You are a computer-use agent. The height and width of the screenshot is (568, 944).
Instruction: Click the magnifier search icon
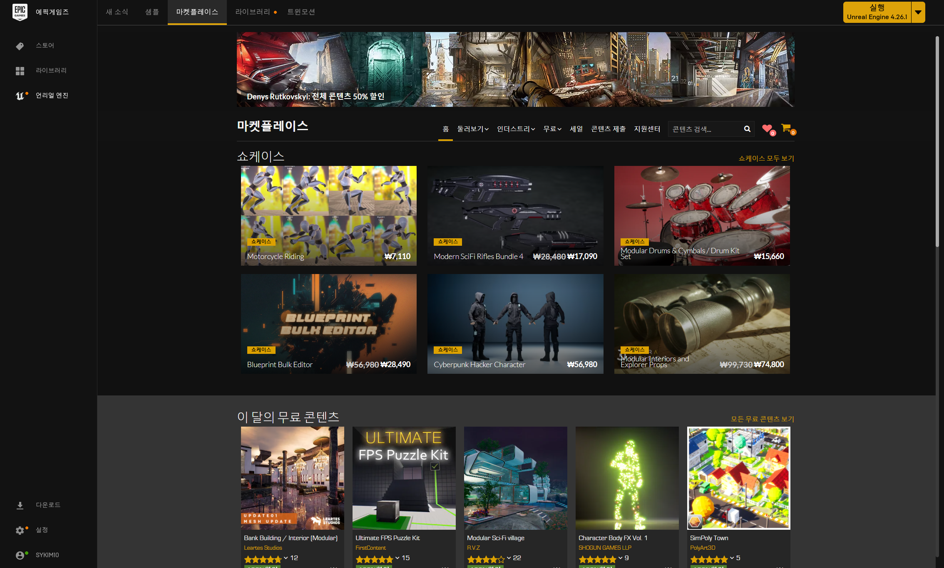click(x=747, y=129)
